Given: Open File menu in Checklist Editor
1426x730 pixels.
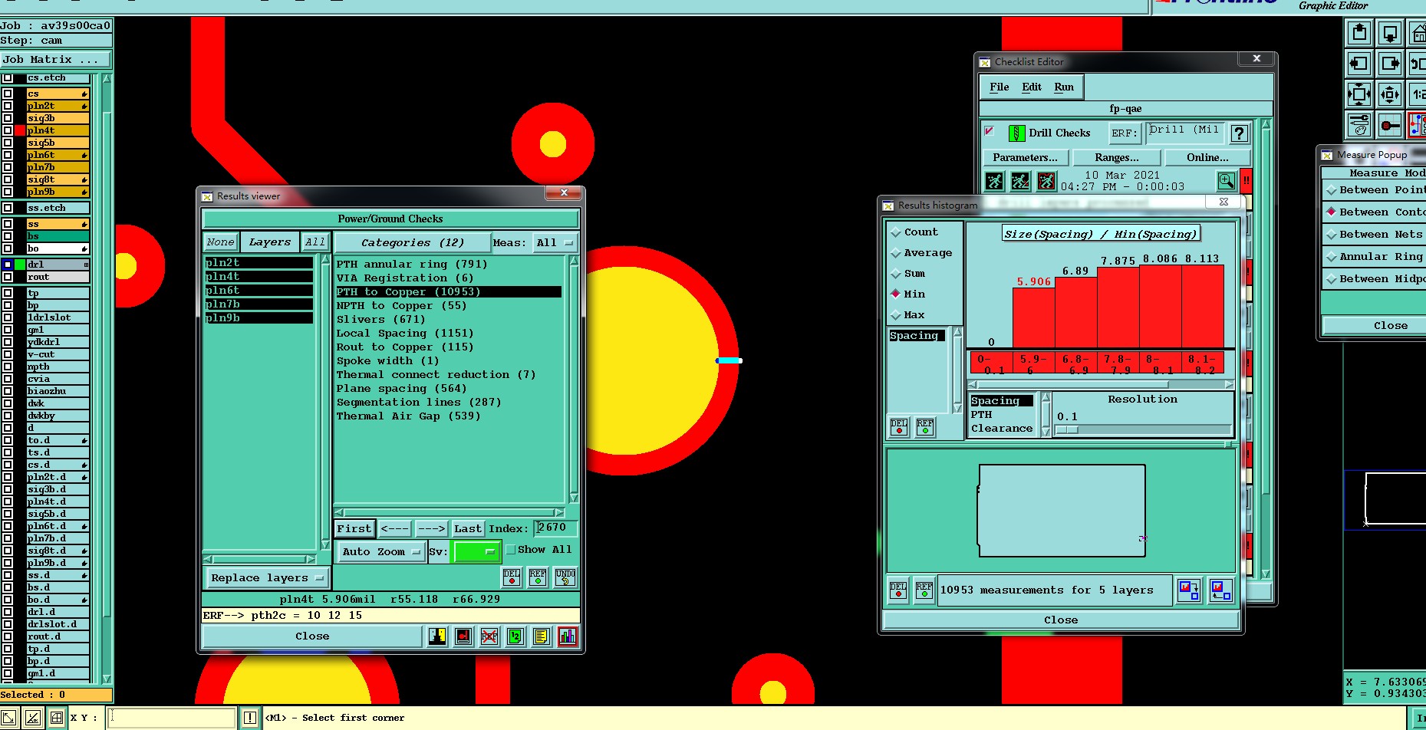Looking at the screenshot, I should [999, 87].
